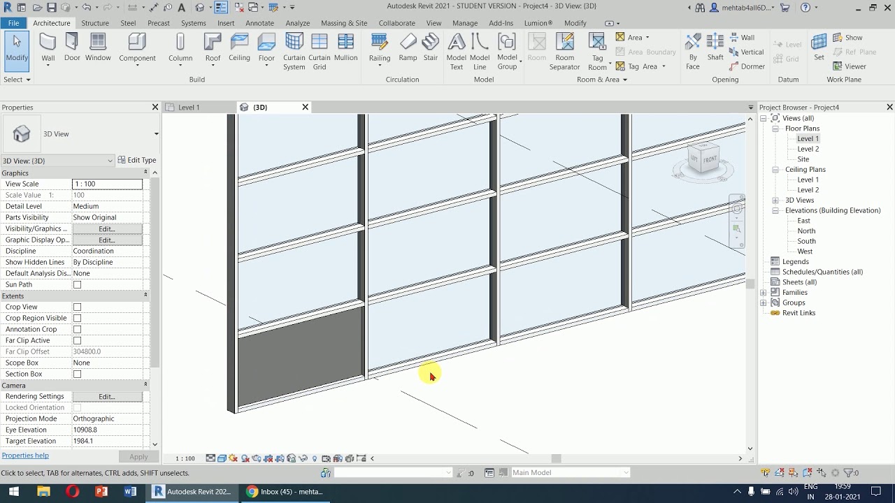Select the Curtain Grid tool
895x503 pixels.
(x=319, y=52)
